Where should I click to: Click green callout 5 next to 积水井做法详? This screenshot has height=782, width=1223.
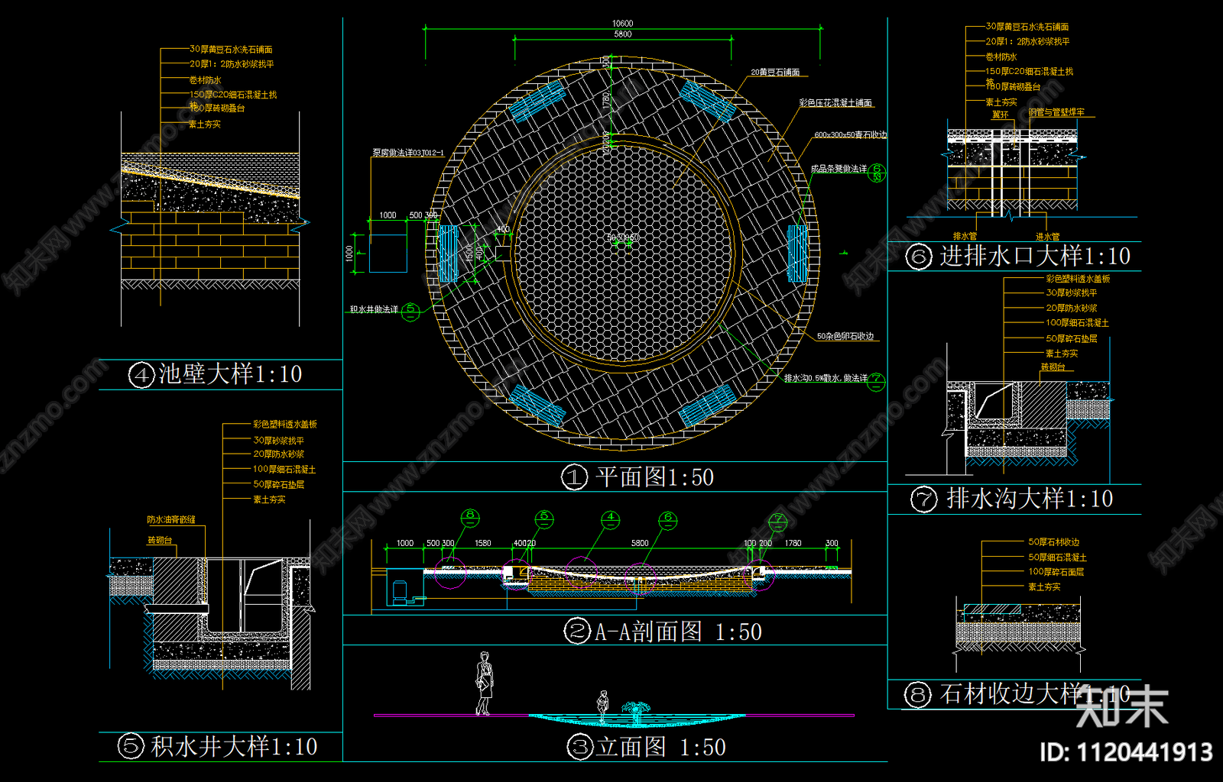tap(410, 311)
